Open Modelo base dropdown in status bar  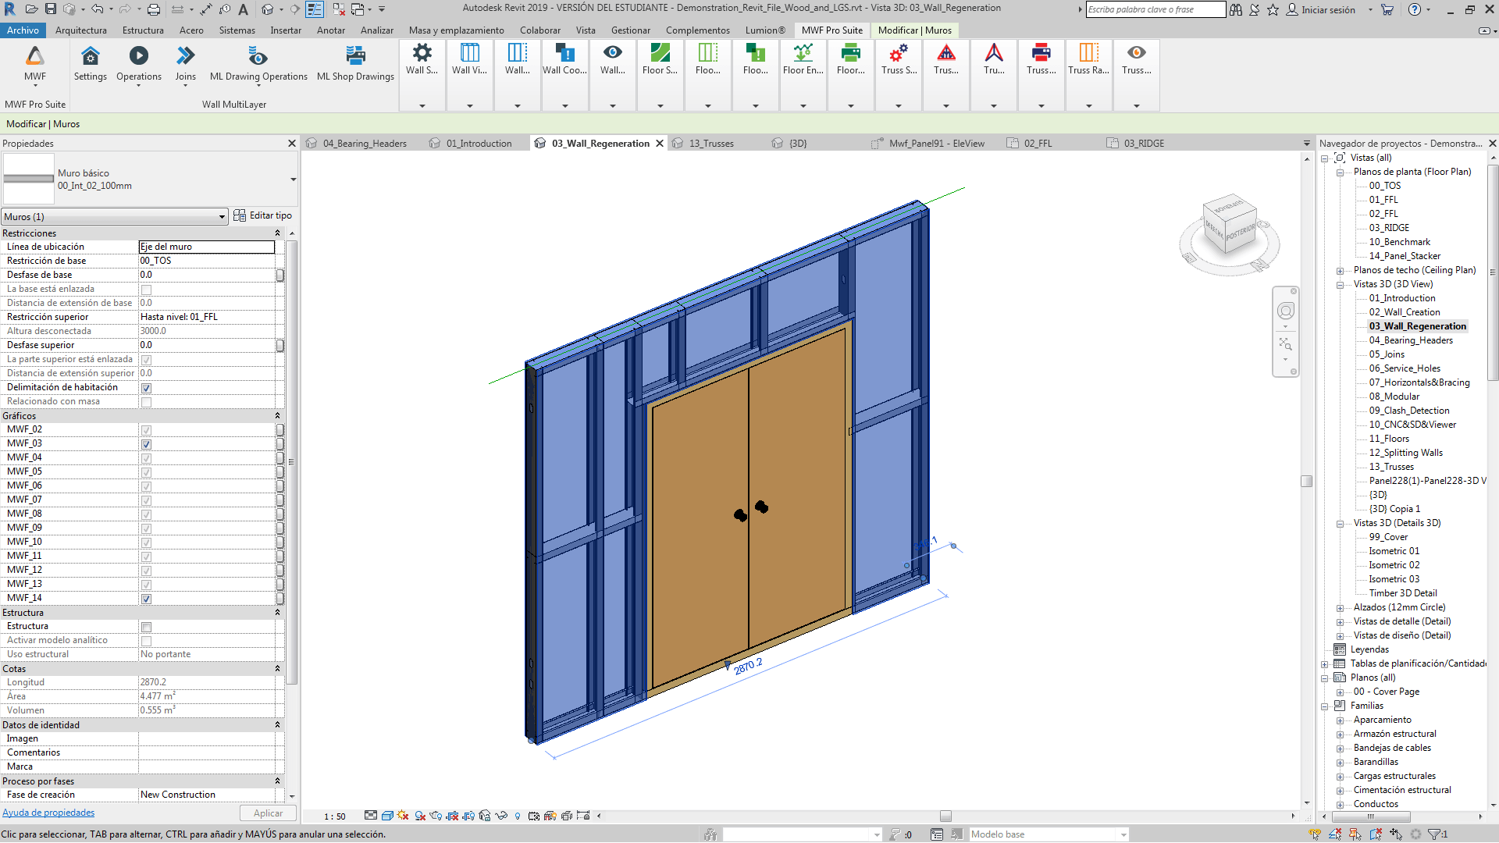(1049, 834)
